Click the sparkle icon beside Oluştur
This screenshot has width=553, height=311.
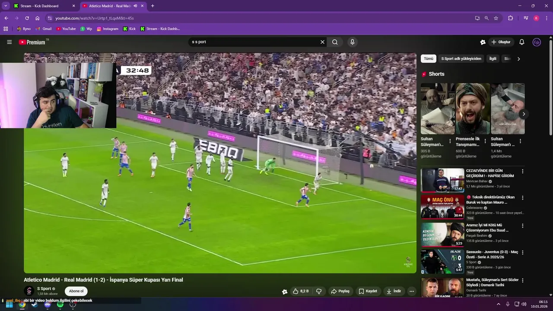pos(483,42)
